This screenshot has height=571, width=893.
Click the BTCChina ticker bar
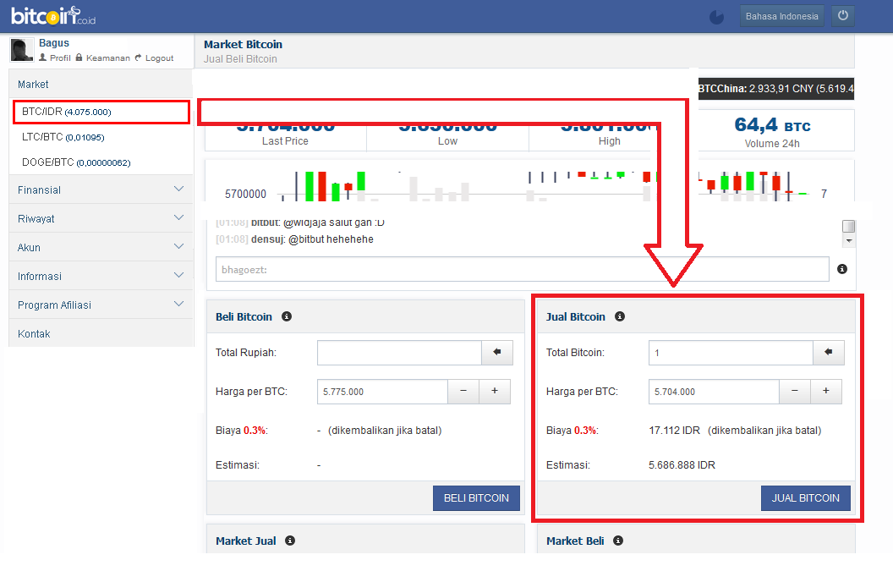click(776, 88)
